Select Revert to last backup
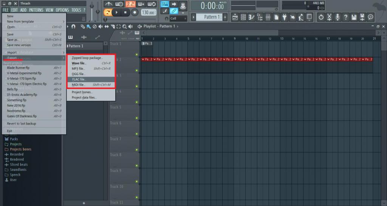387x206 pixels. [x=34, y=124]
